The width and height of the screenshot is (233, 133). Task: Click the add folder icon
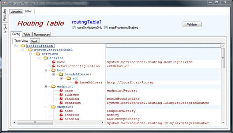pos(69,78)
